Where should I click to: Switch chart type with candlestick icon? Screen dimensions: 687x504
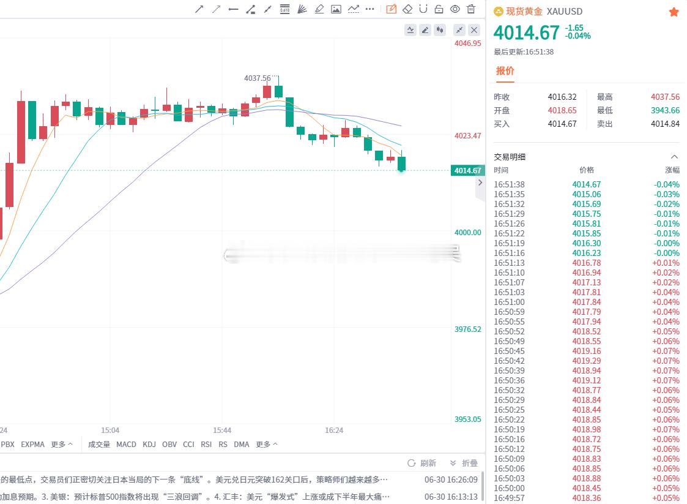[440, 30]
